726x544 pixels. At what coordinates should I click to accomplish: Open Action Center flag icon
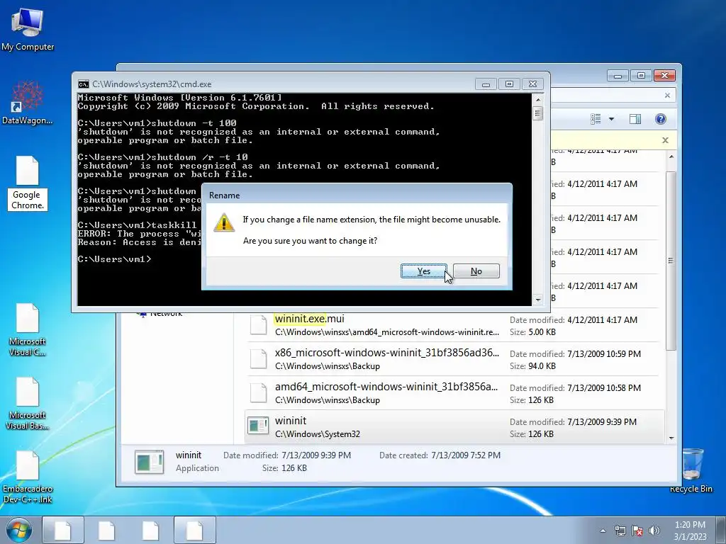click(x=637, y=531)
